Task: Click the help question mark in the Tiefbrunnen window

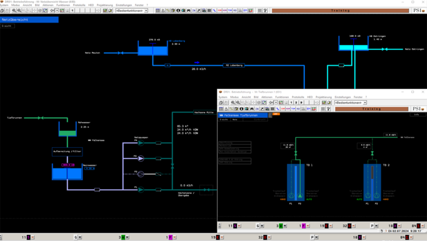Action: (328, 109)
